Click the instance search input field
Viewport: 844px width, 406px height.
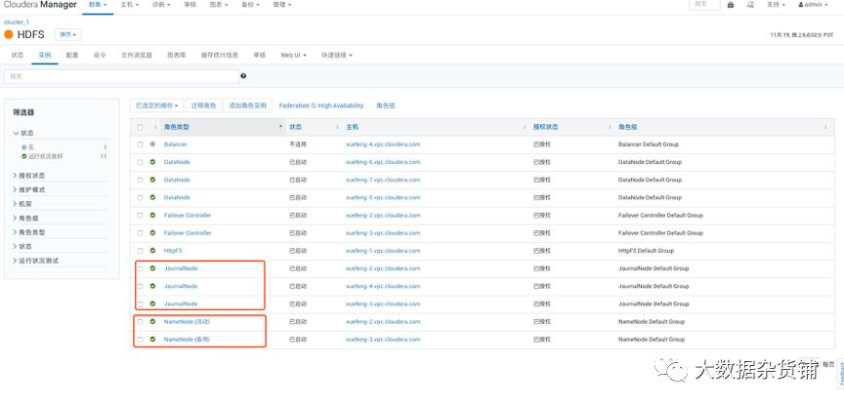click(121, 76)
